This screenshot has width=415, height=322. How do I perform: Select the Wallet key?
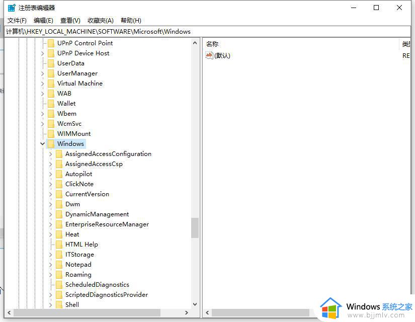pos(66,104)
